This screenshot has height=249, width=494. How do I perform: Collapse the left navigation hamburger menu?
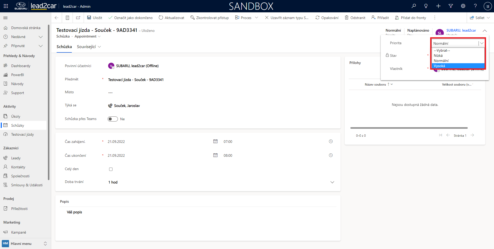click(x=5, y=18)
